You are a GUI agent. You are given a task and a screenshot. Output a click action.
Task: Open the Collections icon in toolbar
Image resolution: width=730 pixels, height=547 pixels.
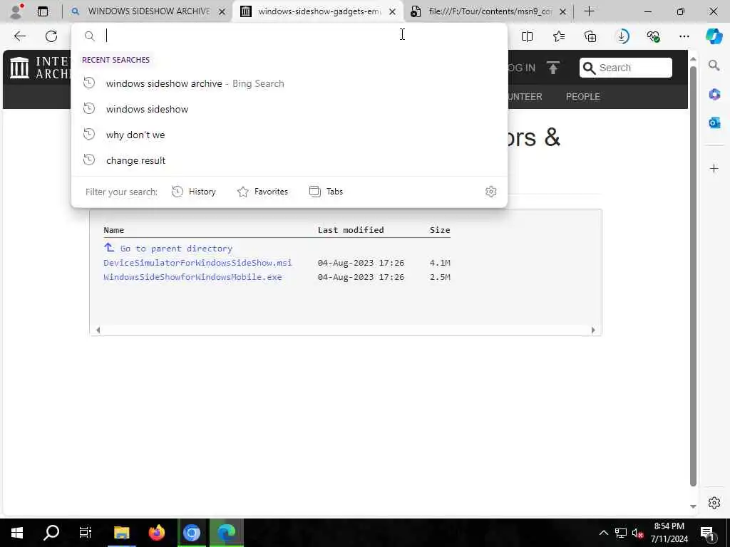coord(590,36)
